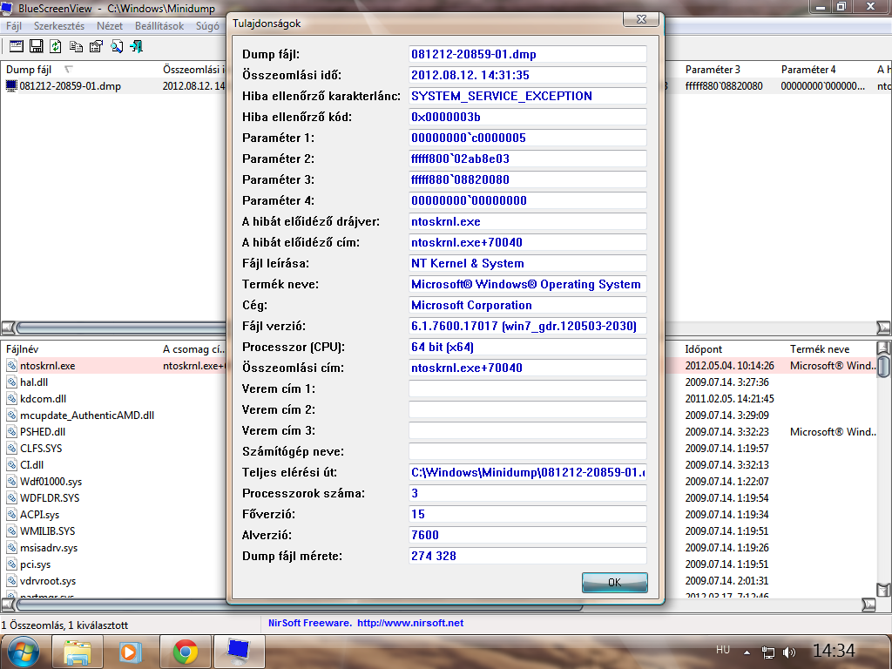The height and width of the screenshot is (669, 892).
Task: Close the Tulajdonságok dialog with X
Action: (x=641, y=19)
